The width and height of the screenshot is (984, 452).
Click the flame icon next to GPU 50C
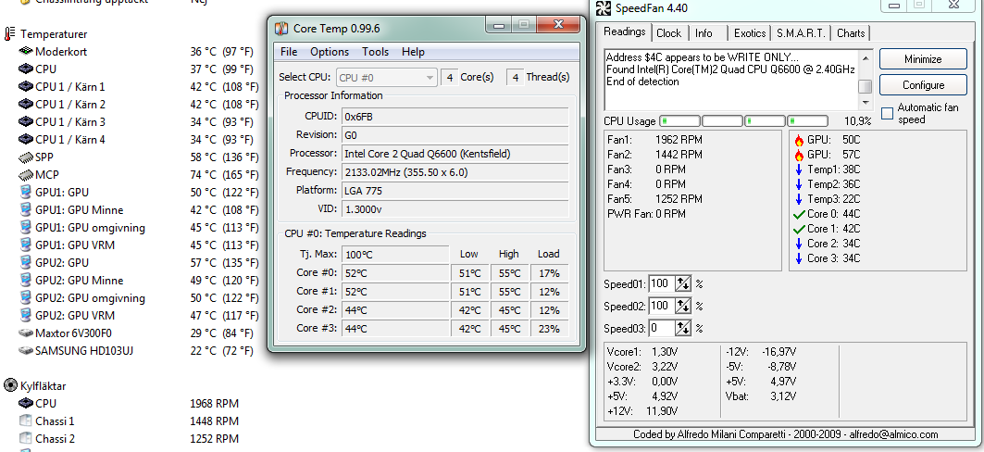click(x=799, y=140)
